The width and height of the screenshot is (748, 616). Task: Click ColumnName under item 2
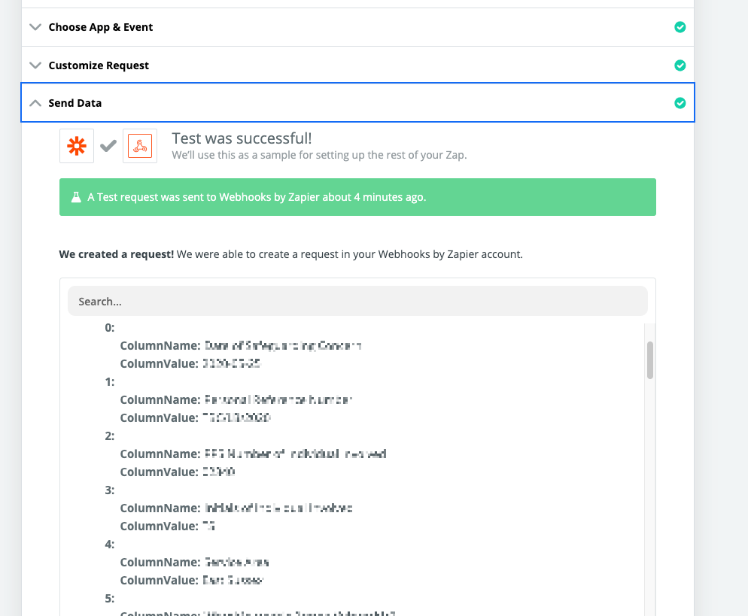tap(160, 454)
